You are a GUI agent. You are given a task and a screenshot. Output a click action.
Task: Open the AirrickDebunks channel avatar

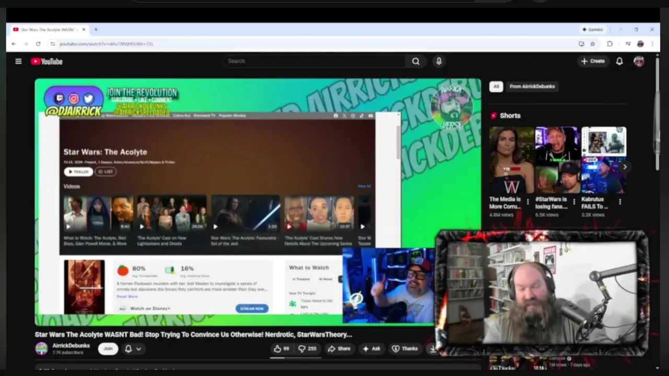point(41,348)
